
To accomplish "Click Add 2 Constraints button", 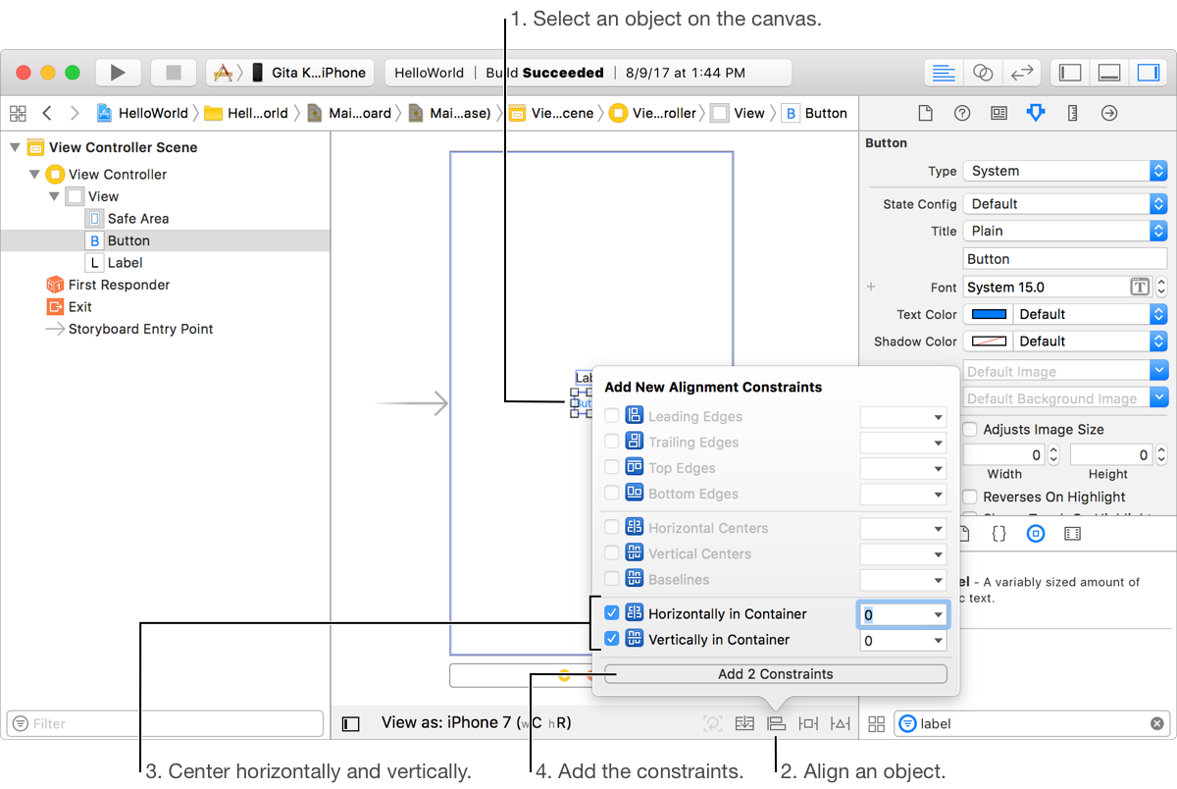I will (x=776, y=674).
